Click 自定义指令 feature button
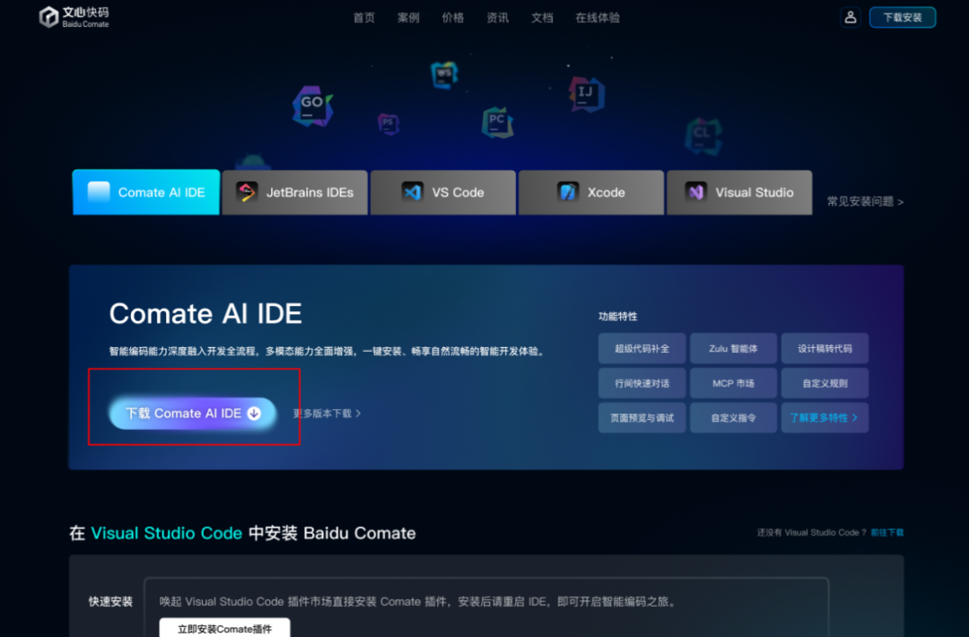969x637 pixels. [733, 418]
